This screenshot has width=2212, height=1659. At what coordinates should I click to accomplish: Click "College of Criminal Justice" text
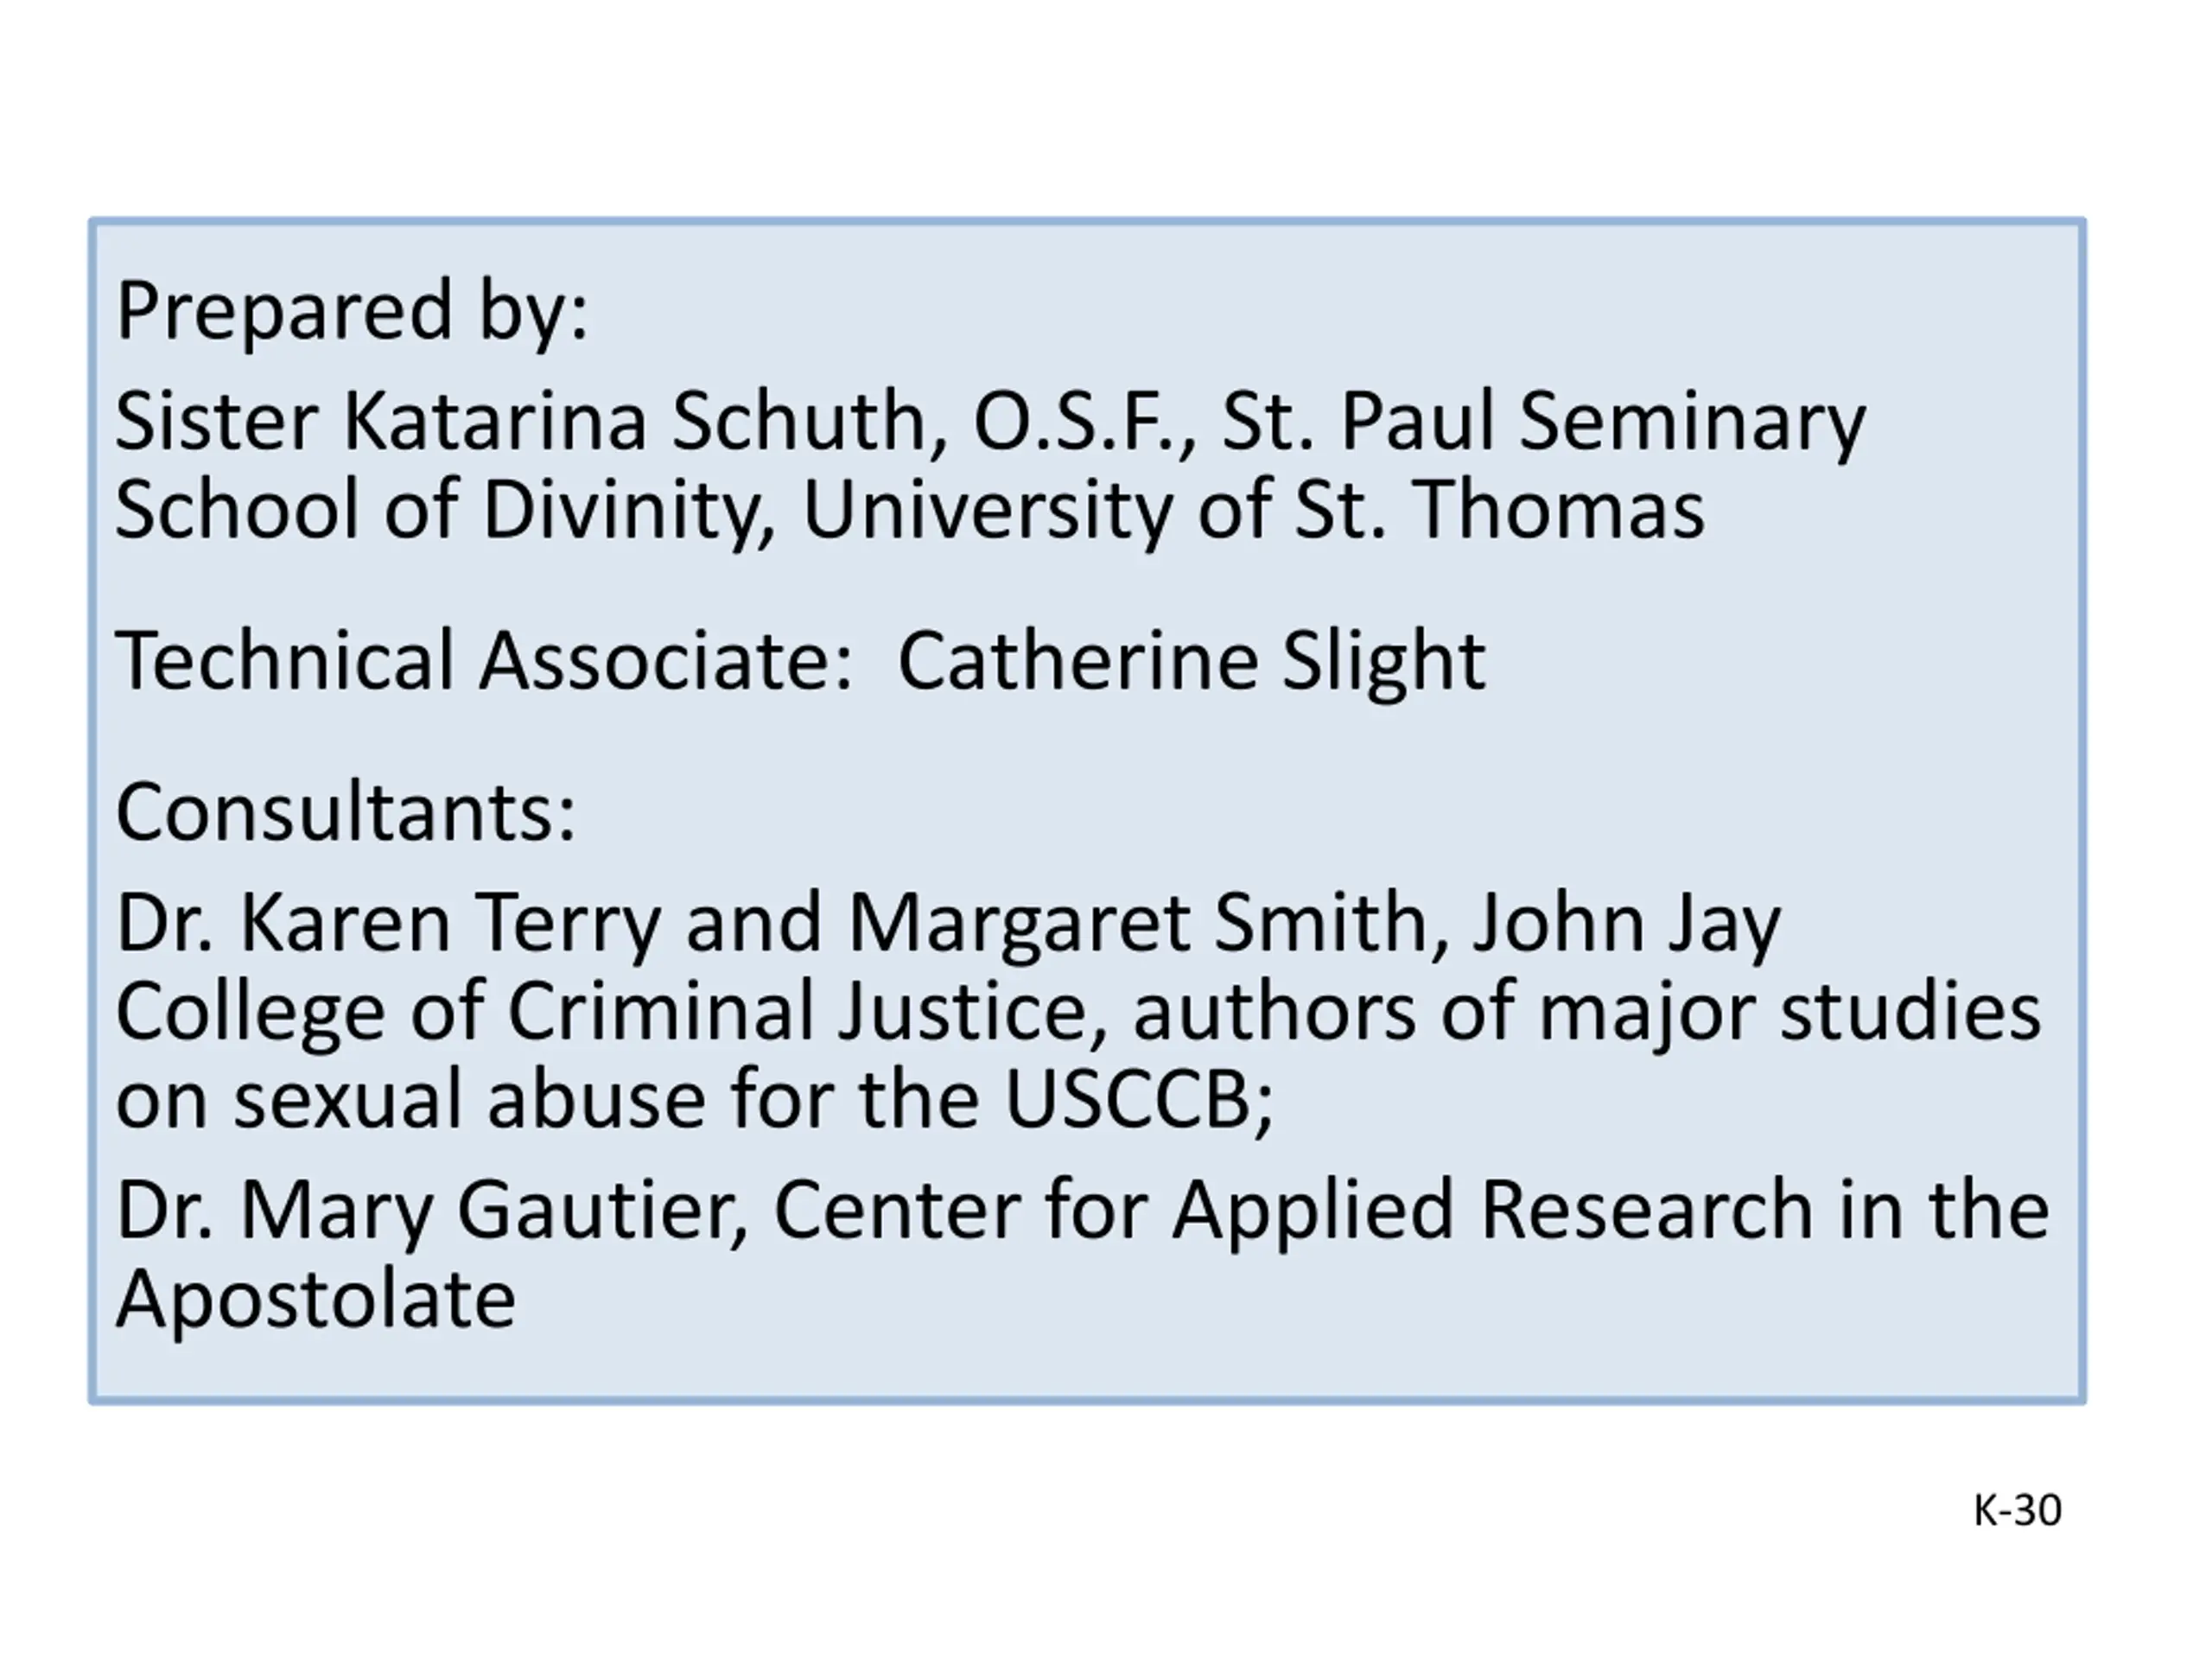pyautogui.click(x=611, y=1011)
